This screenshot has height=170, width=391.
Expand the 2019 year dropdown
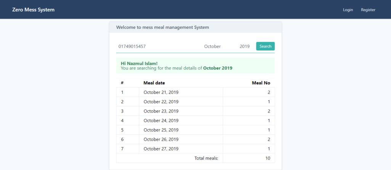[x=245, y=46]
